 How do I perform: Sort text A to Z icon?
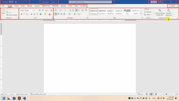(x=83, y=10)
